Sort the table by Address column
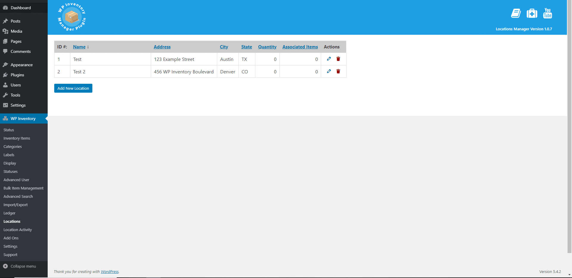Image resolution: width=572 pixels, height=278 pixels. (x=162, y=47)
